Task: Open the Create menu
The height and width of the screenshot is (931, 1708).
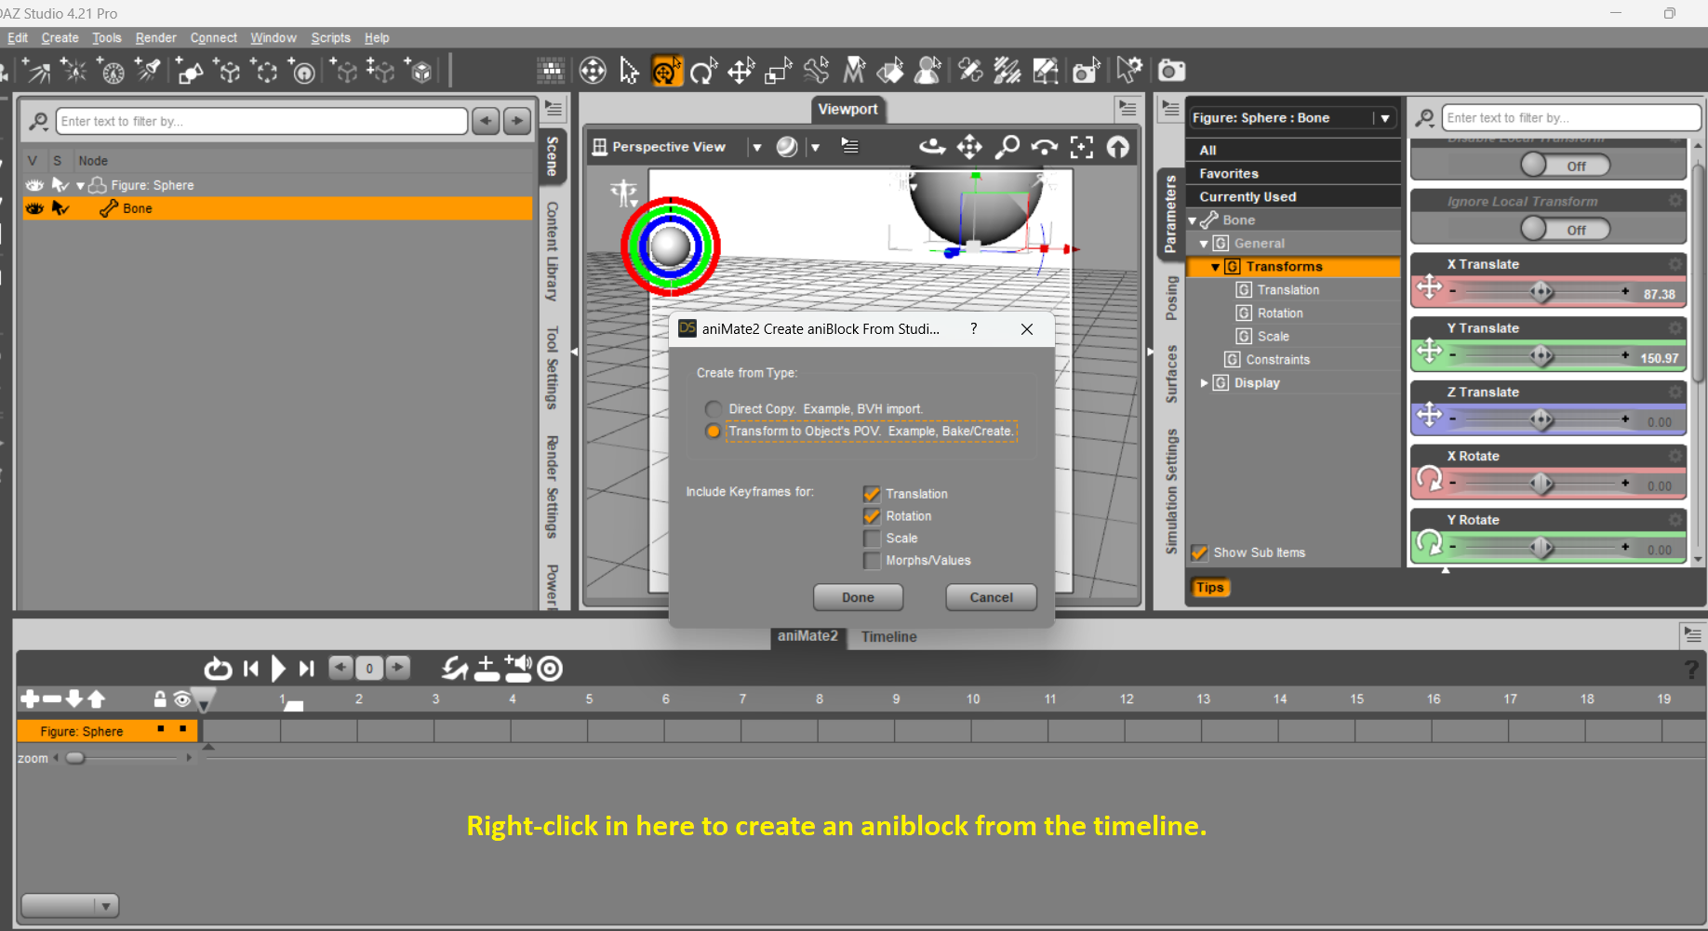Action: (x=60, y=38)
